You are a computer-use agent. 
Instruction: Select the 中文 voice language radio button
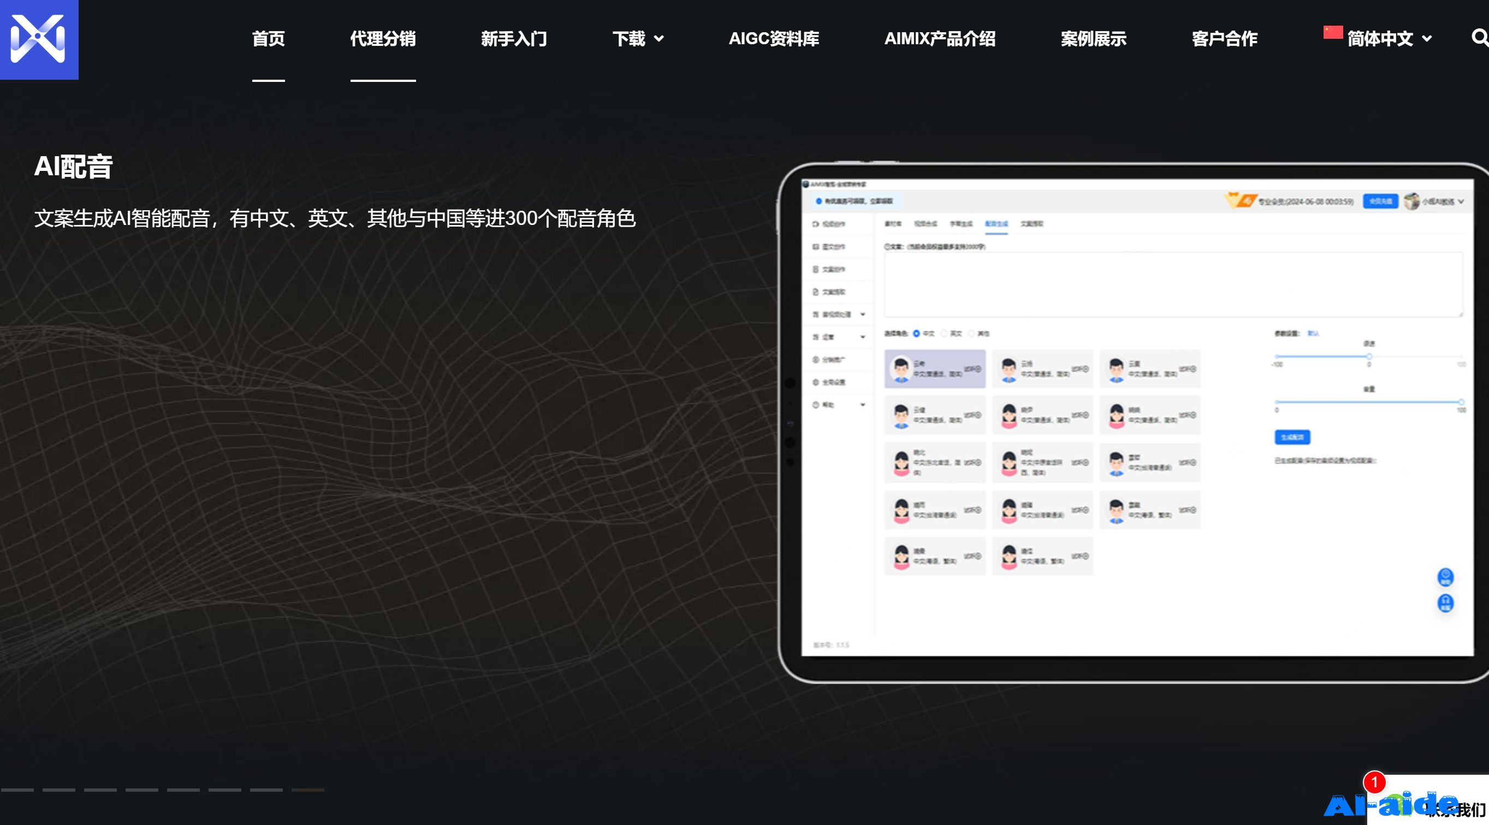(916, 334)
